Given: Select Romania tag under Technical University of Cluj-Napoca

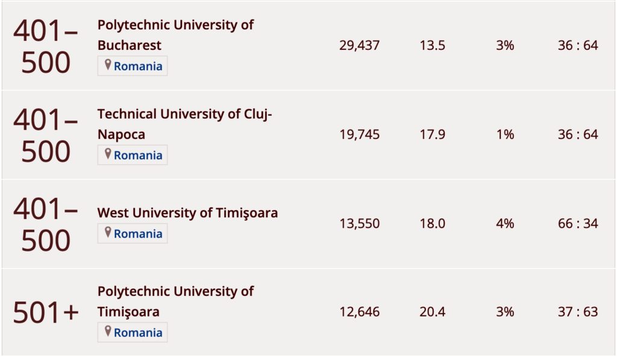Looking at the screenshot, I should [138, 155].
